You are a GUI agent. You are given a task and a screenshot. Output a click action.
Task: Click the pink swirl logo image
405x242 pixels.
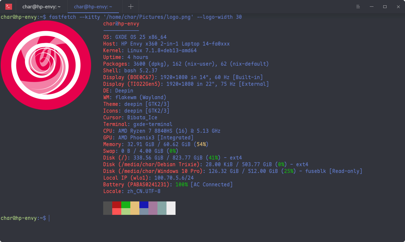tap(46, 65)
